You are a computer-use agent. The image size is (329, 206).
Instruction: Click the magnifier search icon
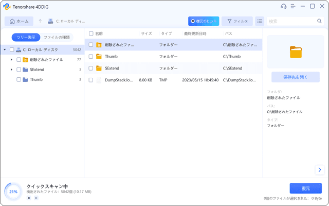tap(319, 21)
